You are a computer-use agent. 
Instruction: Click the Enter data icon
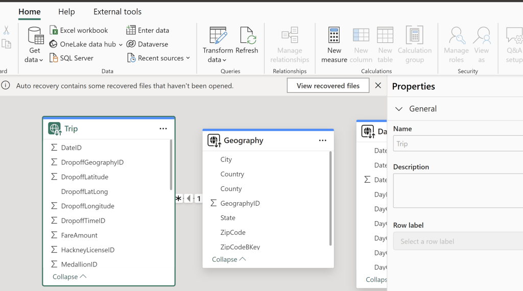(131, 30)
